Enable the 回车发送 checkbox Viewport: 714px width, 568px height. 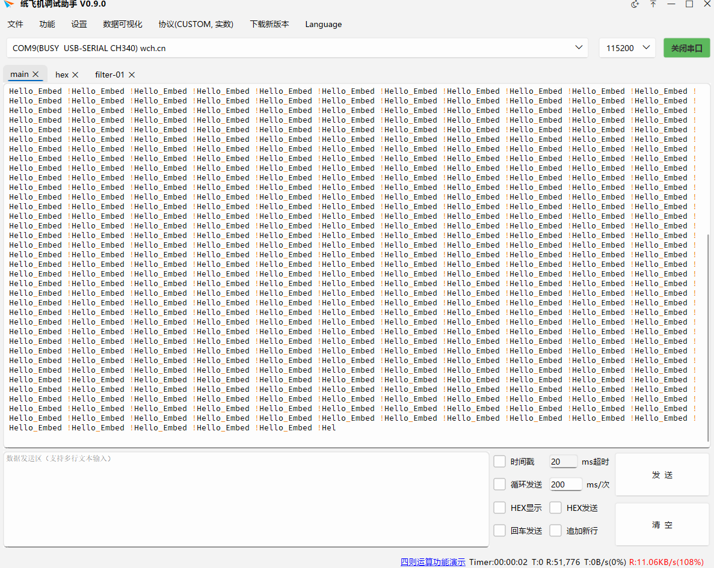(x=499, y=530)
